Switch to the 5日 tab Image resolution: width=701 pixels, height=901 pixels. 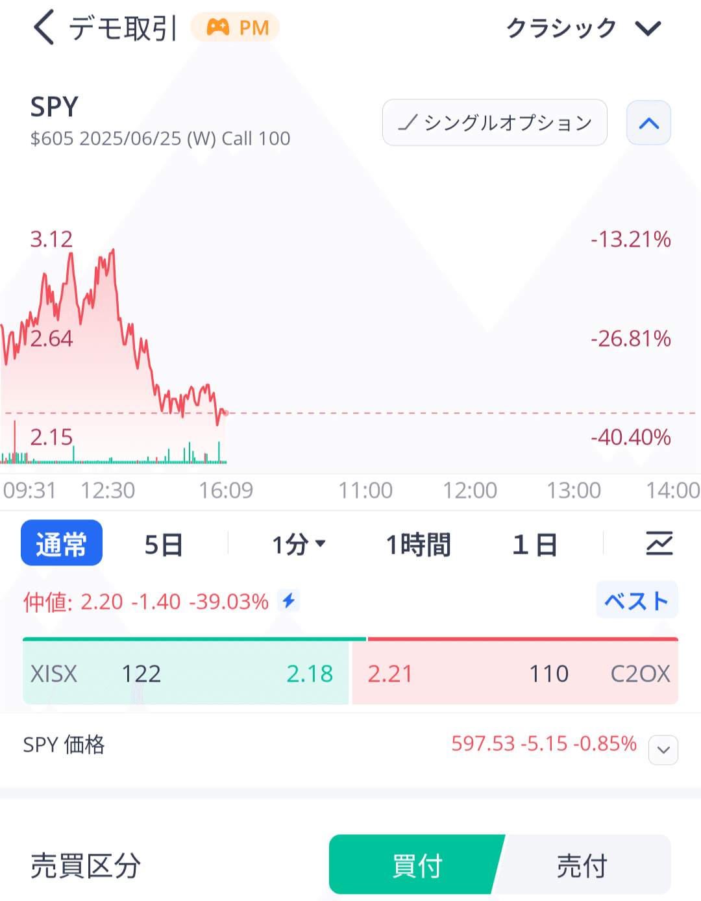point(163,543)
